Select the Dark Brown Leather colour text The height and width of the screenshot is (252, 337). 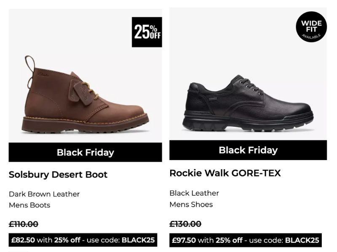click(44, 194)
